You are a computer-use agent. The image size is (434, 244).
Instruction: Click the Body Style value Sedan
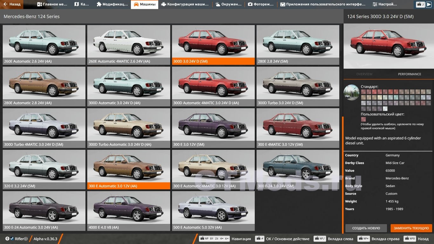click(390, 186)
